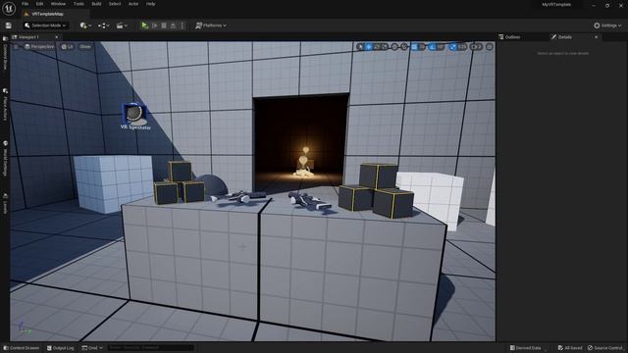Select the VR Spectator actor icon in viewport
Screen dimensions: 628x353
click(x=134, y=114)
